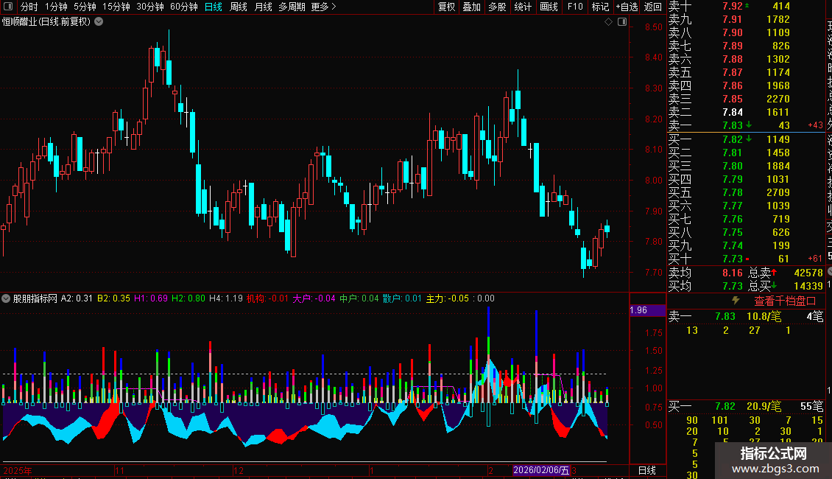
Task: Expand the 更多 periods menu
Action: 324,7
